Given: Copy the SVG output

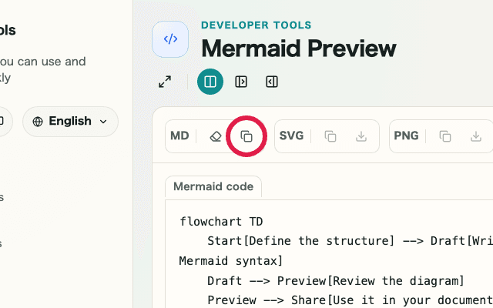Looking at the screenshot, I should pos(330,136).
